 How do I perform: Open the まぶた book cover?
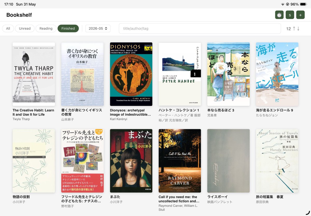click(131, 161)
